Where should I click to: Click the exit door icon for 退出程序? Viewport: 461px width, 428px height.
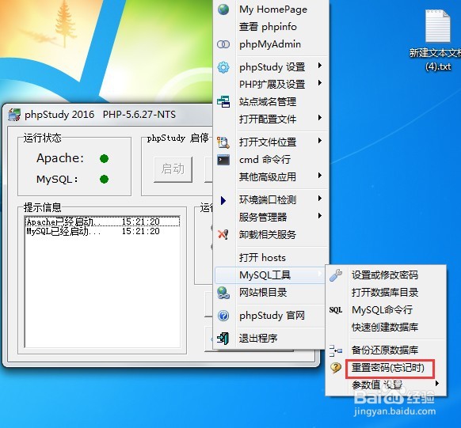pos(223,339)
